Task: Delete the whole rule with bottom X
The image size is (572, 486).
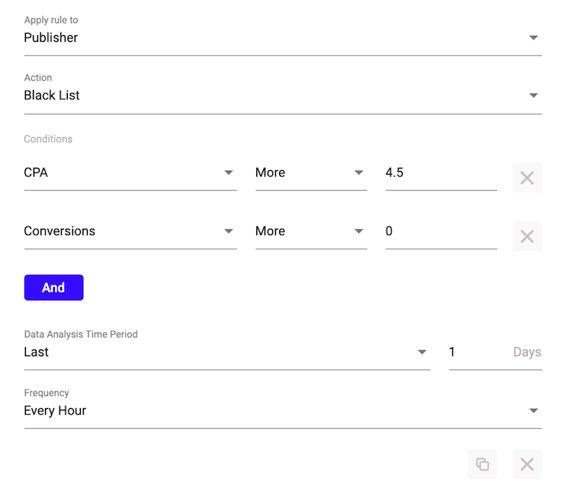Action: 527,464
